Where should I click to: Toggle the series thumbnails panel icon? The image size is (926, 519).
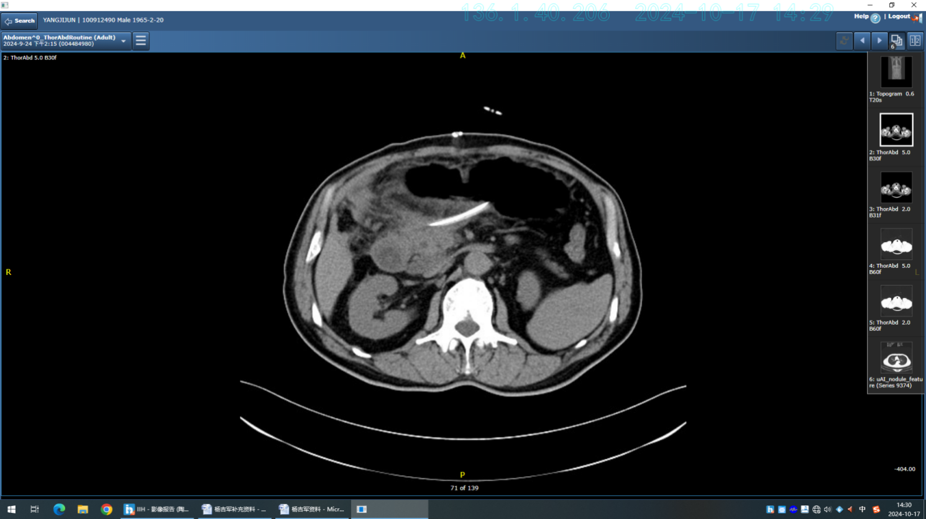coord(897,41)
